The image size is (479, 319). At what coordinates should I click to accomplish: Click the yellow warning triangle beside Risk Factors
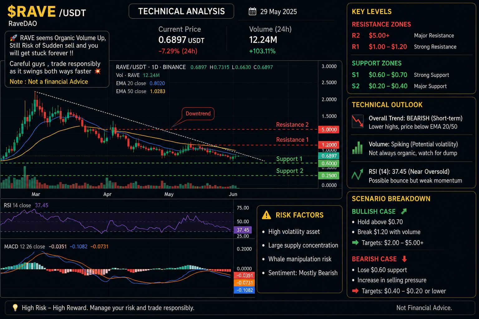click(x=267, y=215)
